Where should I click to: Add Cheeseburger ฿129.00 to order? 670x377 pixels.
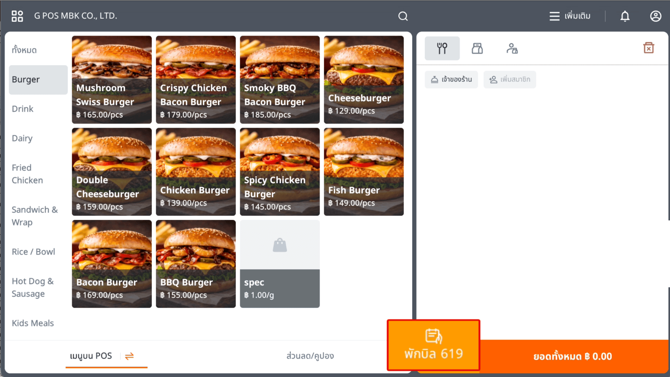pos(364,80)
